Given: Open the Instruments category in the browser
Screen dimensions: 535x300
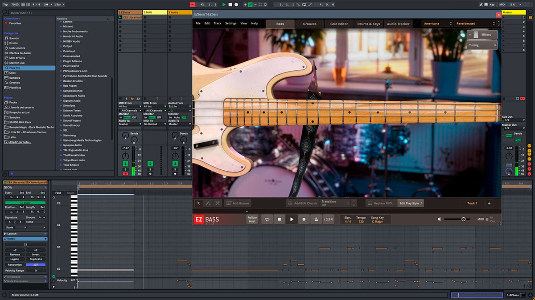Looking at the screenshot, I should click(x=17, y=48).
